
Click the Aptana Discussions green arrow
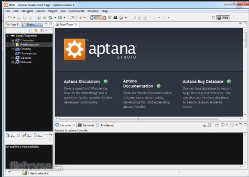pos(106,81)
